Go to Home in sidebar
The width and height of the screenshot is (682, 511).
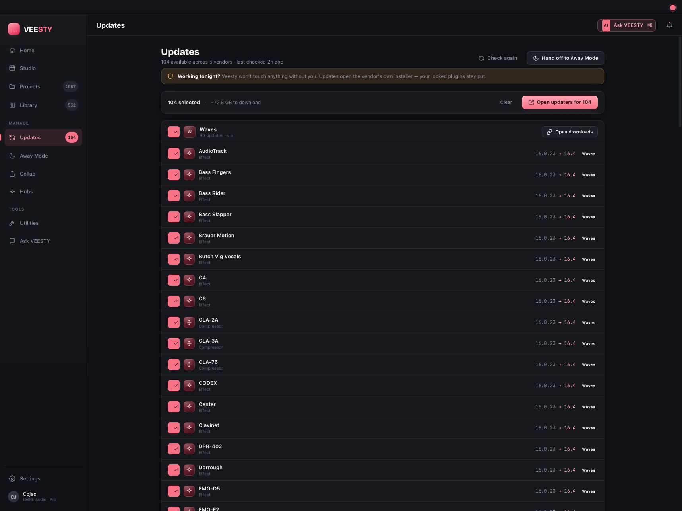(x=43, y=51)
